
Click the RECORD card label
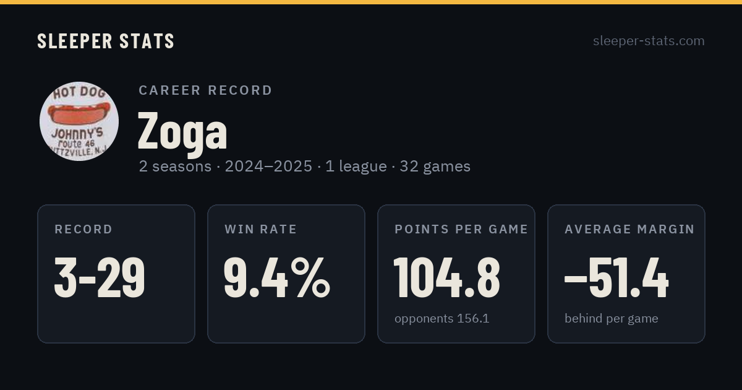83,229
